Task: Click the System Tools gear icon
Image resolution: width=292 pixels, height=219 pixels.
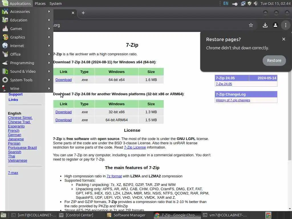Action: tap(5, 80)
